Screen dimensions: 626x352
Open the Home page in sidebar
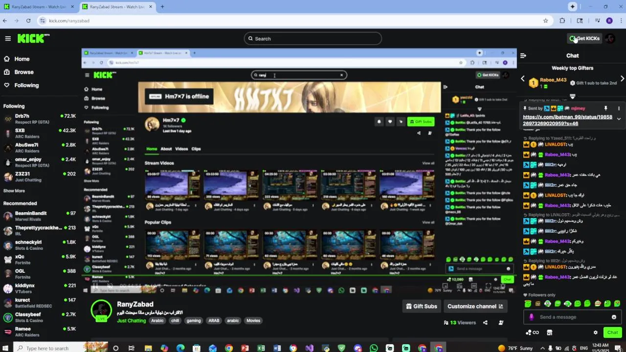click(x=22, y=59)
